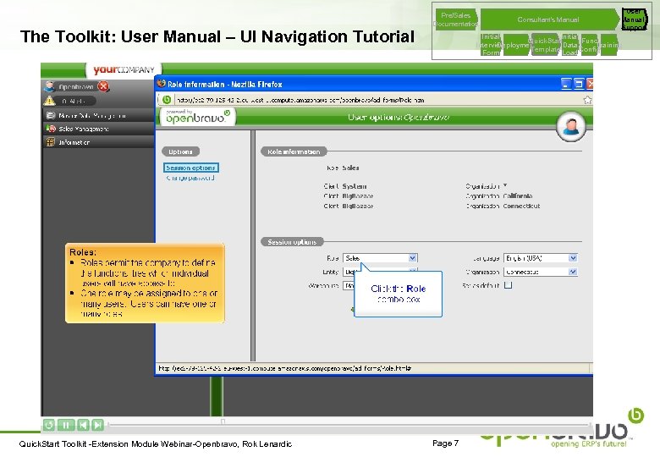Open the Organization dropdown showing Connecticut

click(x=541, y=272)
